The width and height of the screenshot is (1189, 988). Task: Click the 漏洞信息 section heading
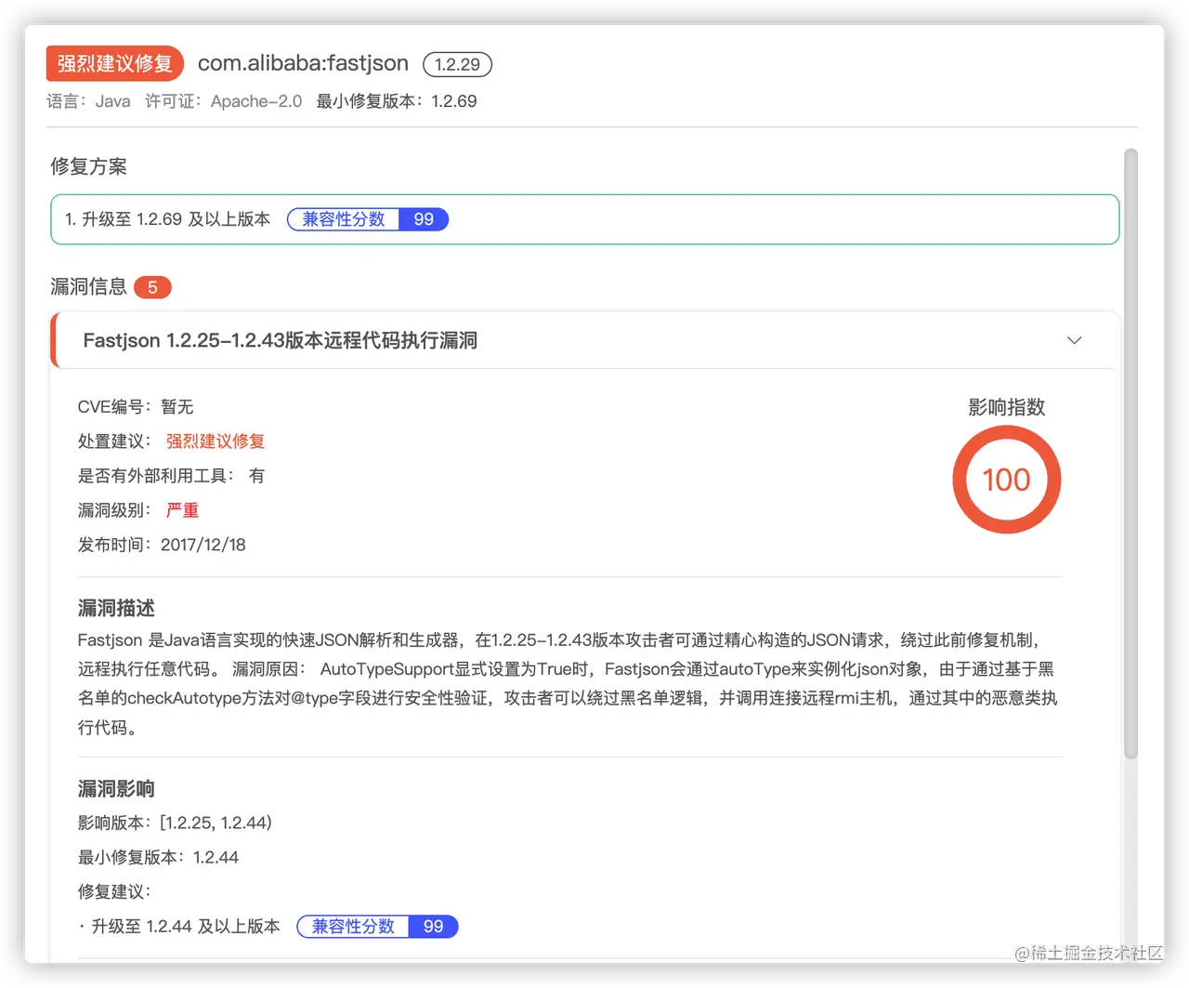click(x=88, y=287)
